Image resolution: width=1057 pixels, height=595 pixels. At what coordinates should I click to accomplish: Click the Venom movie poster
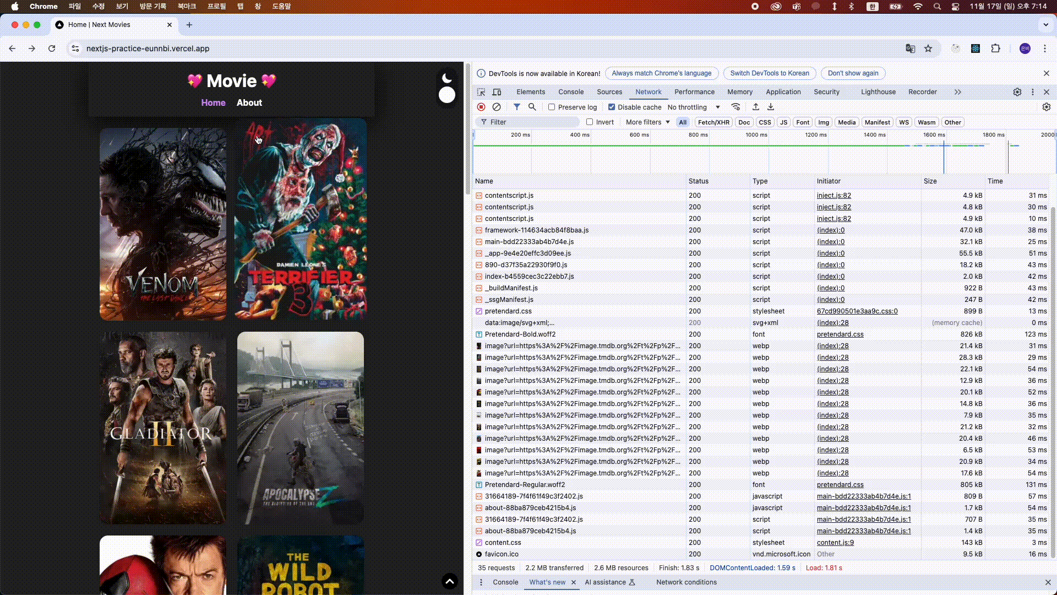[163, 224]
